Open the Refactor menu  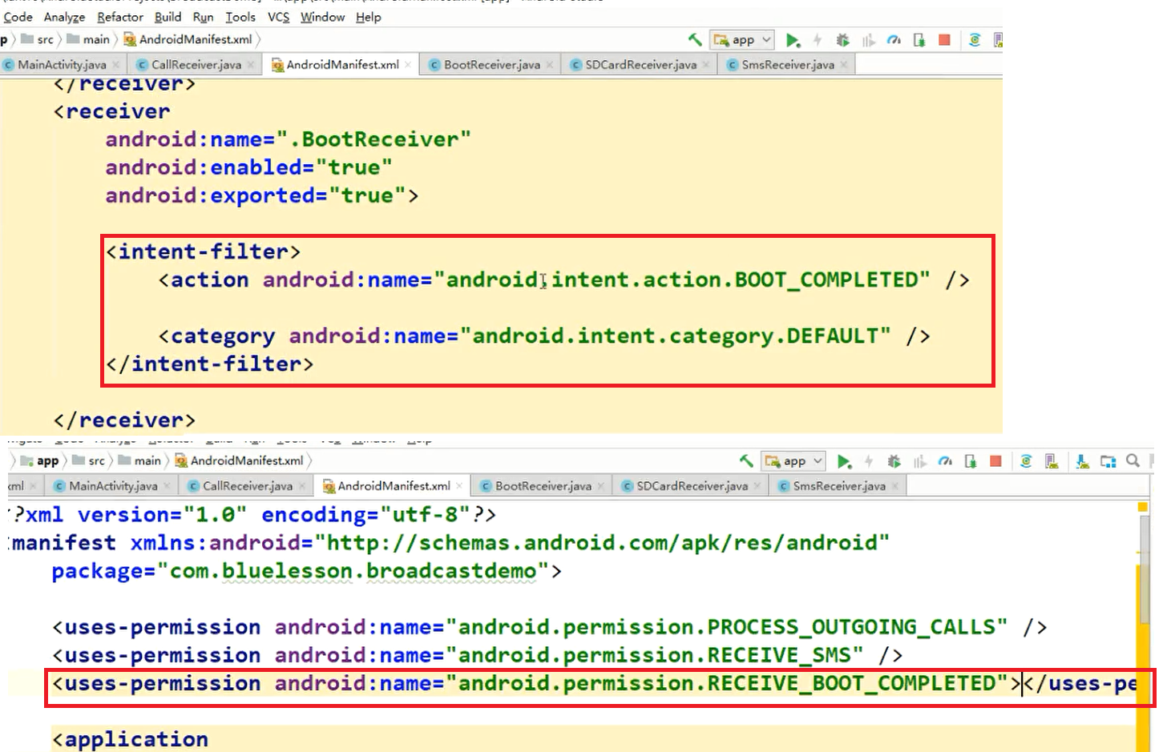click(x=120, y=17)
